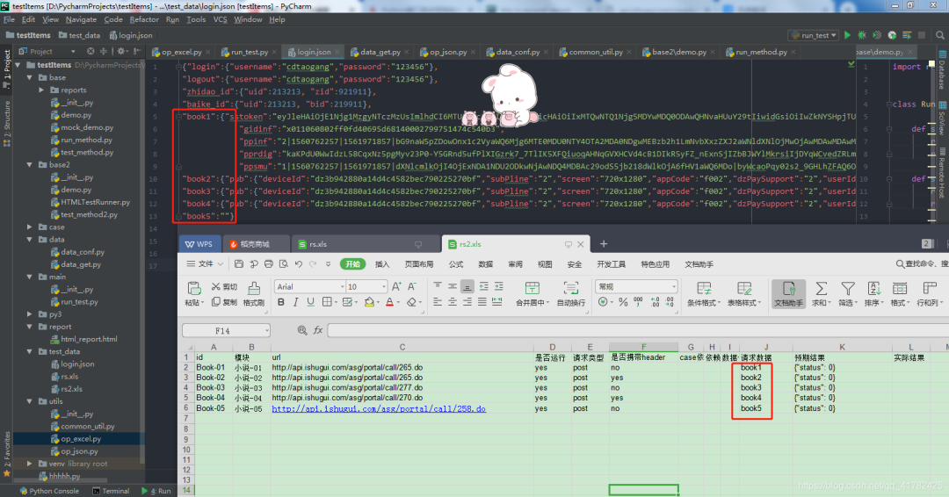This screenshot has width=949, height=497.
Task: Click the Cut (剪切) scissors icon
Action: point(216,286)
